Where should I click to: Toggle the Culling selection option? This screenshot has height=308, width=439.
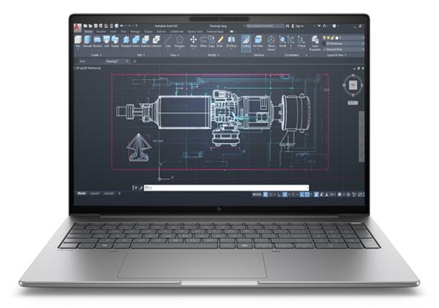tap(246, 43)
